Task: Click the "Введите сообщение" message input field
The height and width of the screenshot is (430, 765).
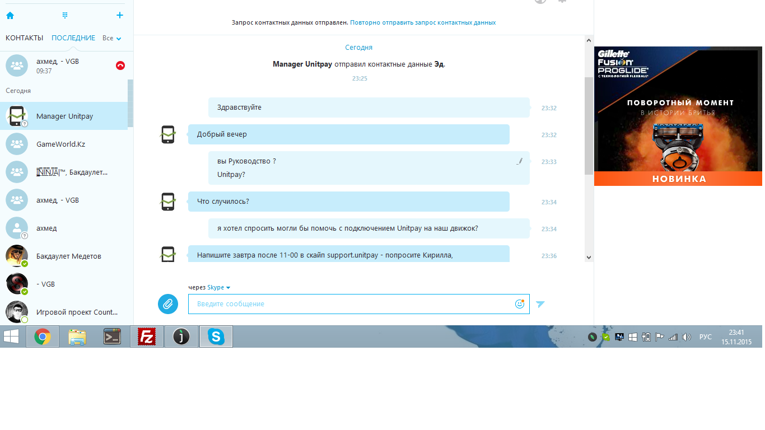Action: pyautogui.click(x=358, y=304)
